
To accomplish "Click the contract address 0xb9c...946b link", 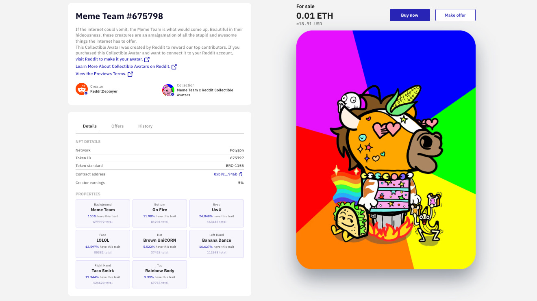I will pos(226,174).
